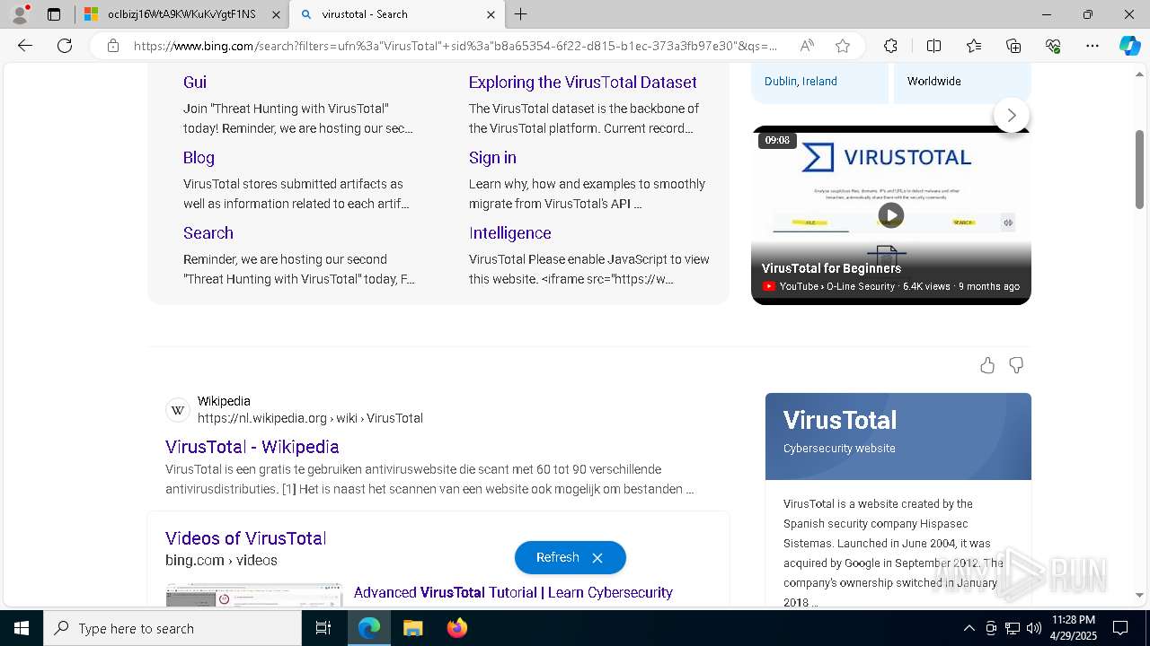Viewport: 1150px width, 646px height.
Task: Open the Collections icon
Action: [x=1013, y=46]
